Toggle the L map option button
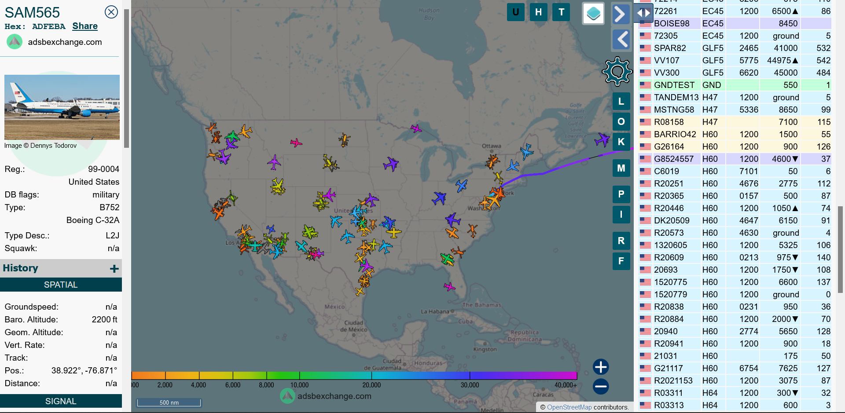The image size is (845, 413). (621, 101)
